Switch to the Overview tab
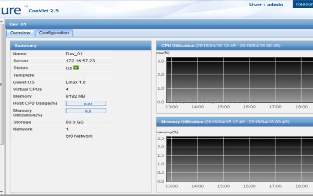313x196 pixels. tap(20, 33)
